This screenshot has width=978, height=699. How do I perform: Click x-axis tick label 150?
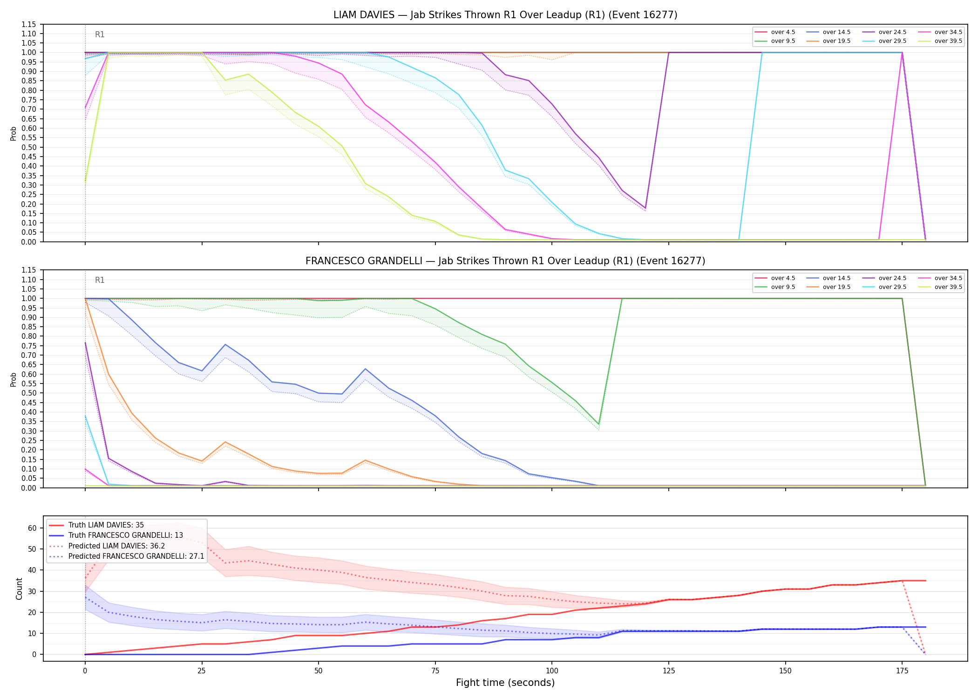(786, 671)
